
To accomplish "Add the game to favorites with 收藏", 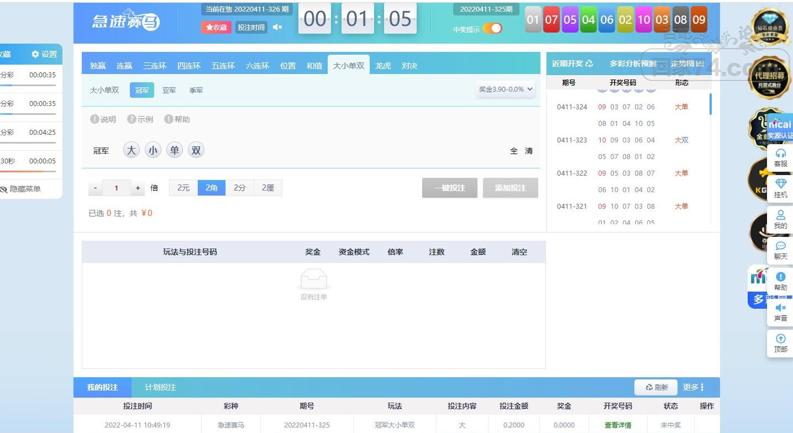I will 216,27.
